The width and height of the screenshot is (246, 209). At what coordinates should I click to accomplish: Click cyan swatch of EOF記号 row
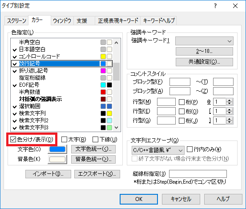[103, 85]
